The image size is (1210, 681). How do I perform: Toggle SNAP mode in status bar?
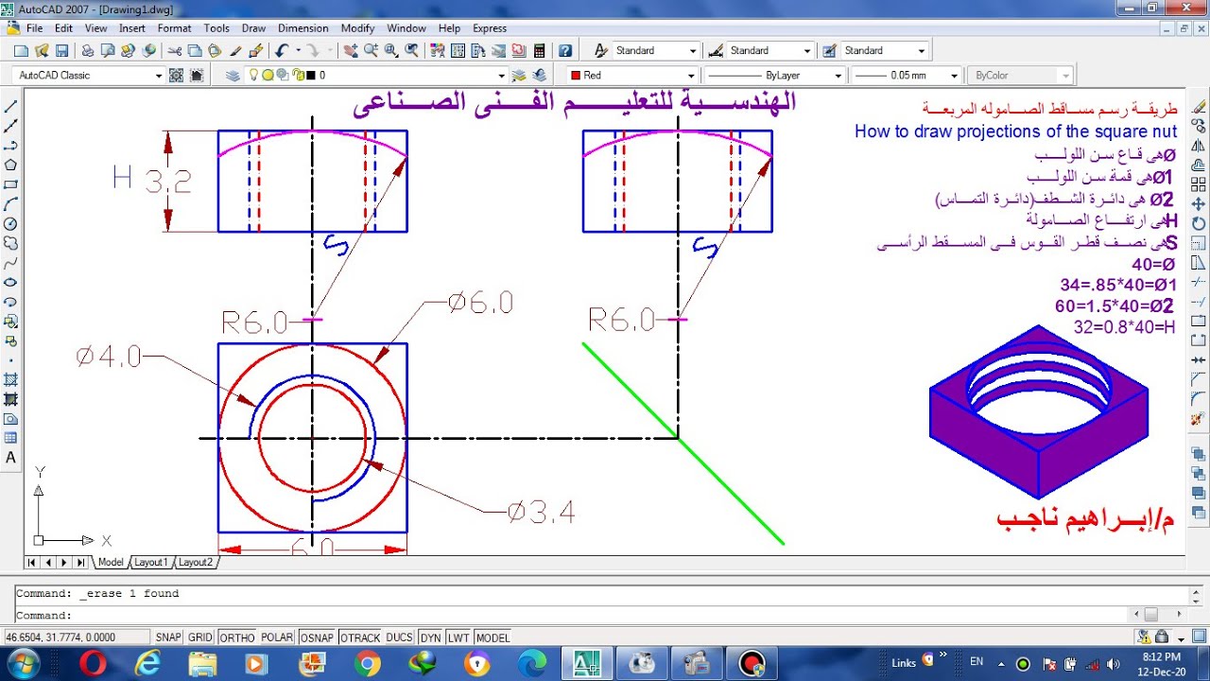(168, 637)
